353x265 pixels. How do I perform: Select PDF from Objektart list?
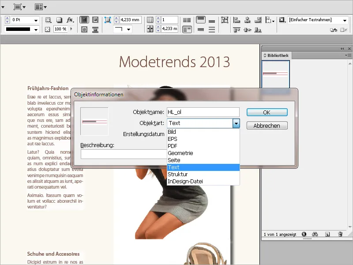click(203, 146)
